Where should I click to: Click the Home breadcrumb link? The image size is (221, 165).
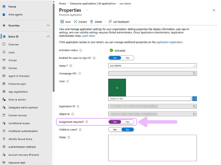tap(62, 3)
